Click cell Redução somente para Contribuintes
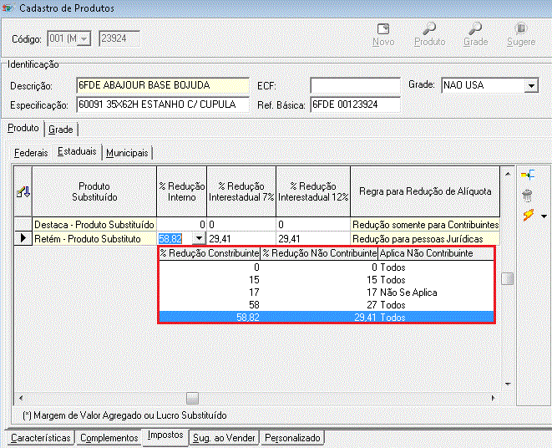 (x=425, y=225)
